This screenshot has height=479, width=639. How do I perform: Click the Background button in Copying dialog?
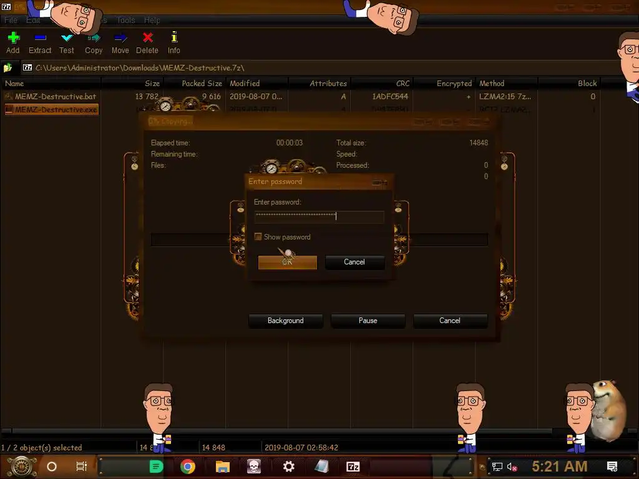tap(285, 321)
